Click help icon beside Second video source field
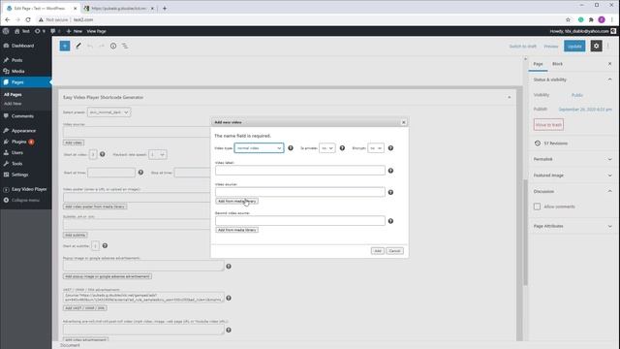 (390, 221)
